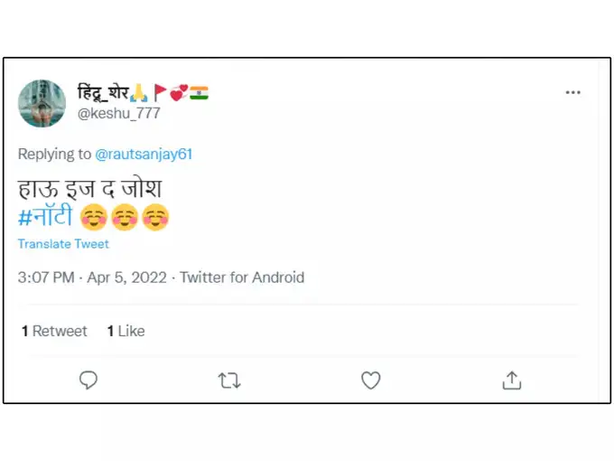614x461 pixels.
Task: Visit the @rautsanjay61 mention link
Action: click(x=144, y=154)
